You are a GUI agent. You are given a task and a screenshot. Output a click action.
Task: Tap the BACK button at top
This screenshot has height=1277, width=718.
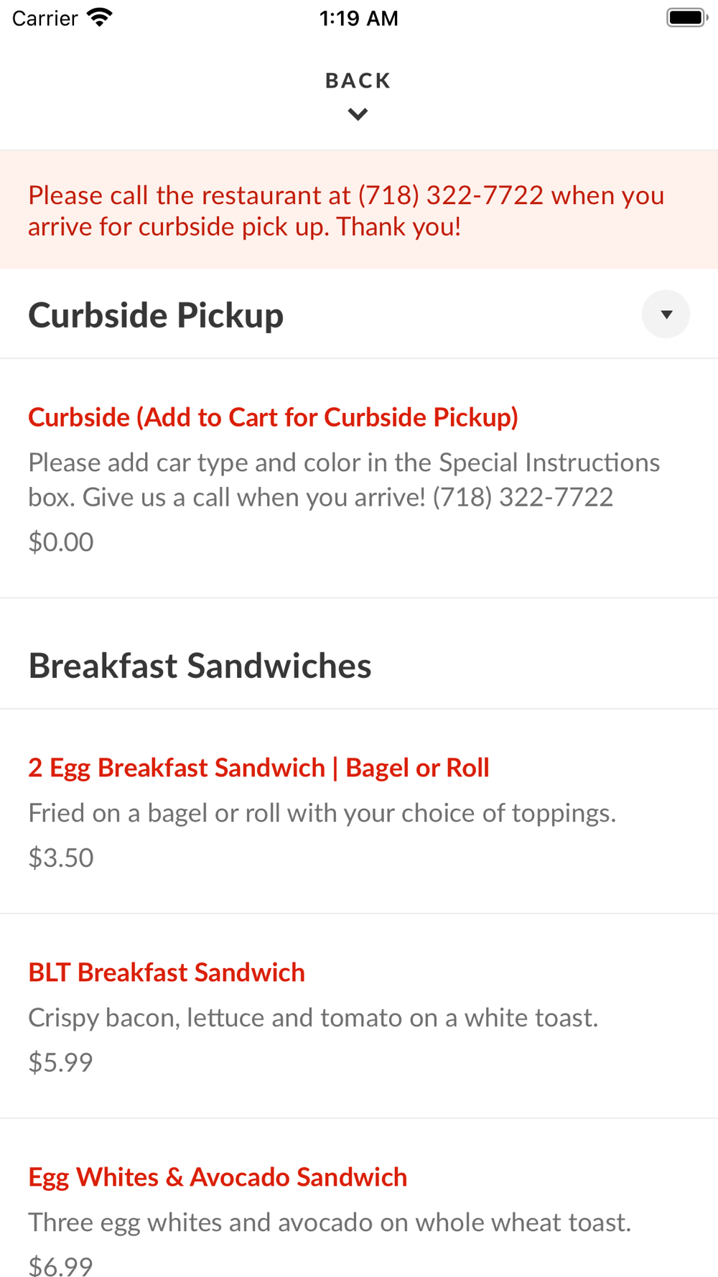[358, 80]
